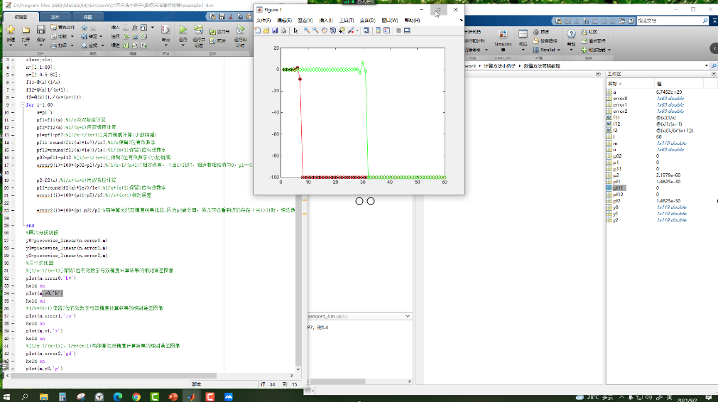This screenshot has width=718, height=402.
Task: Open View (查看) menu in Figure 1
Action: [x=305, y=21]
